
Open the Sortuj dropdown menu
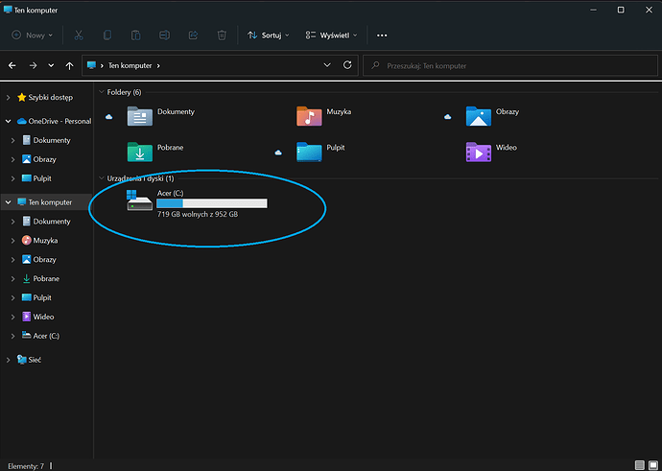[268, 35]
